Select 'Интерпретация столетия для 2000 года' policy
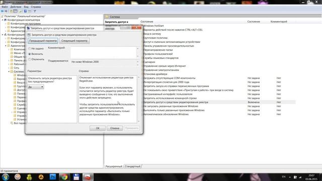This screenshot has height=181, width=322. pos(166,82)
